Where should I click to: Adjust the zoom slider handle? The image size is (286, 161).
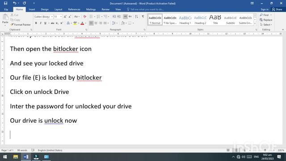click(265, 150)
